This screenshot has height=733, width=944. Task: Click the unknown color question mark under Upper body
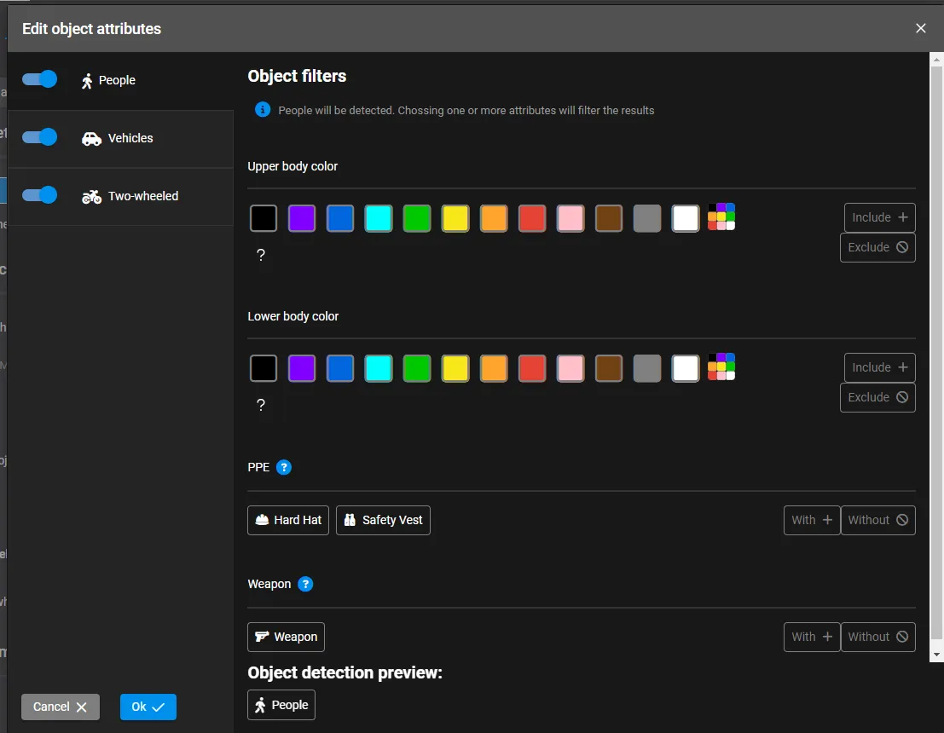pos(261,255)
